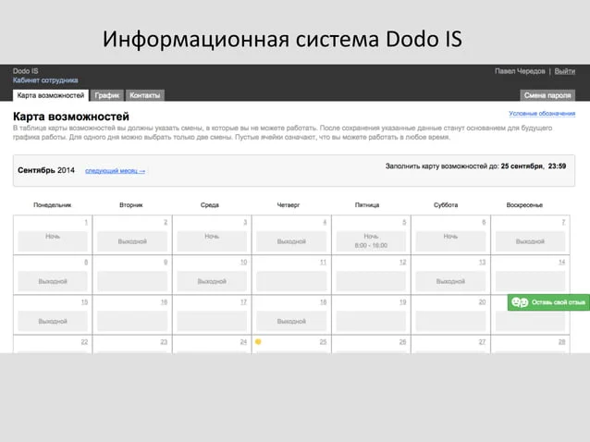Click the day number 22

coord(84,342)
